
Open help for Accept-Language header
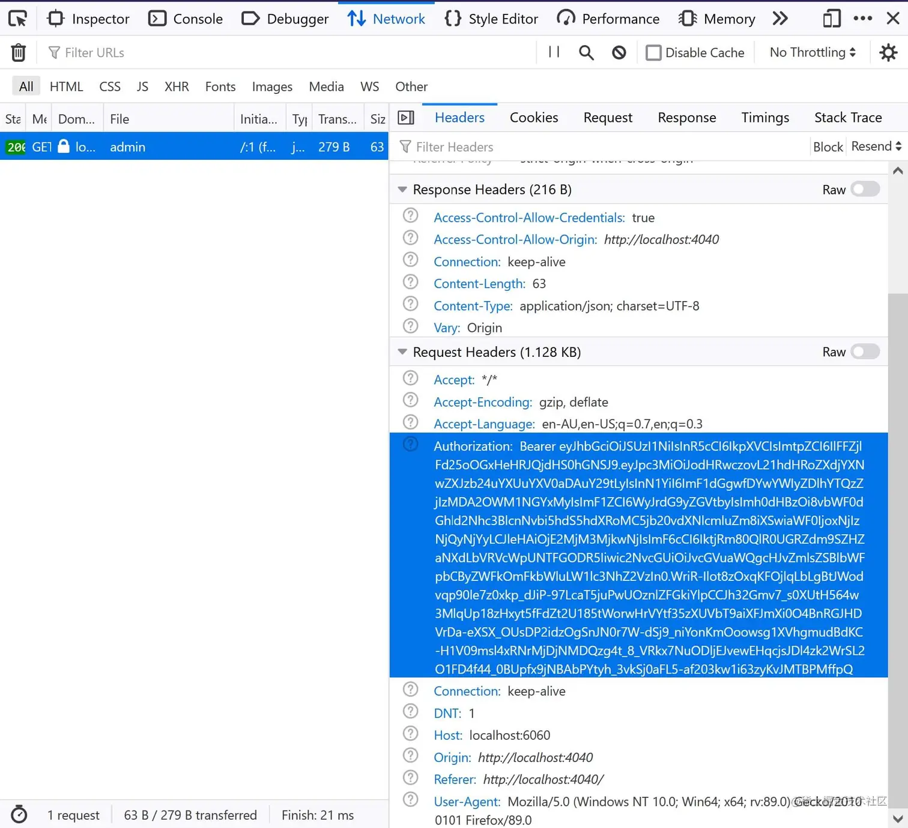click(410, 422)
